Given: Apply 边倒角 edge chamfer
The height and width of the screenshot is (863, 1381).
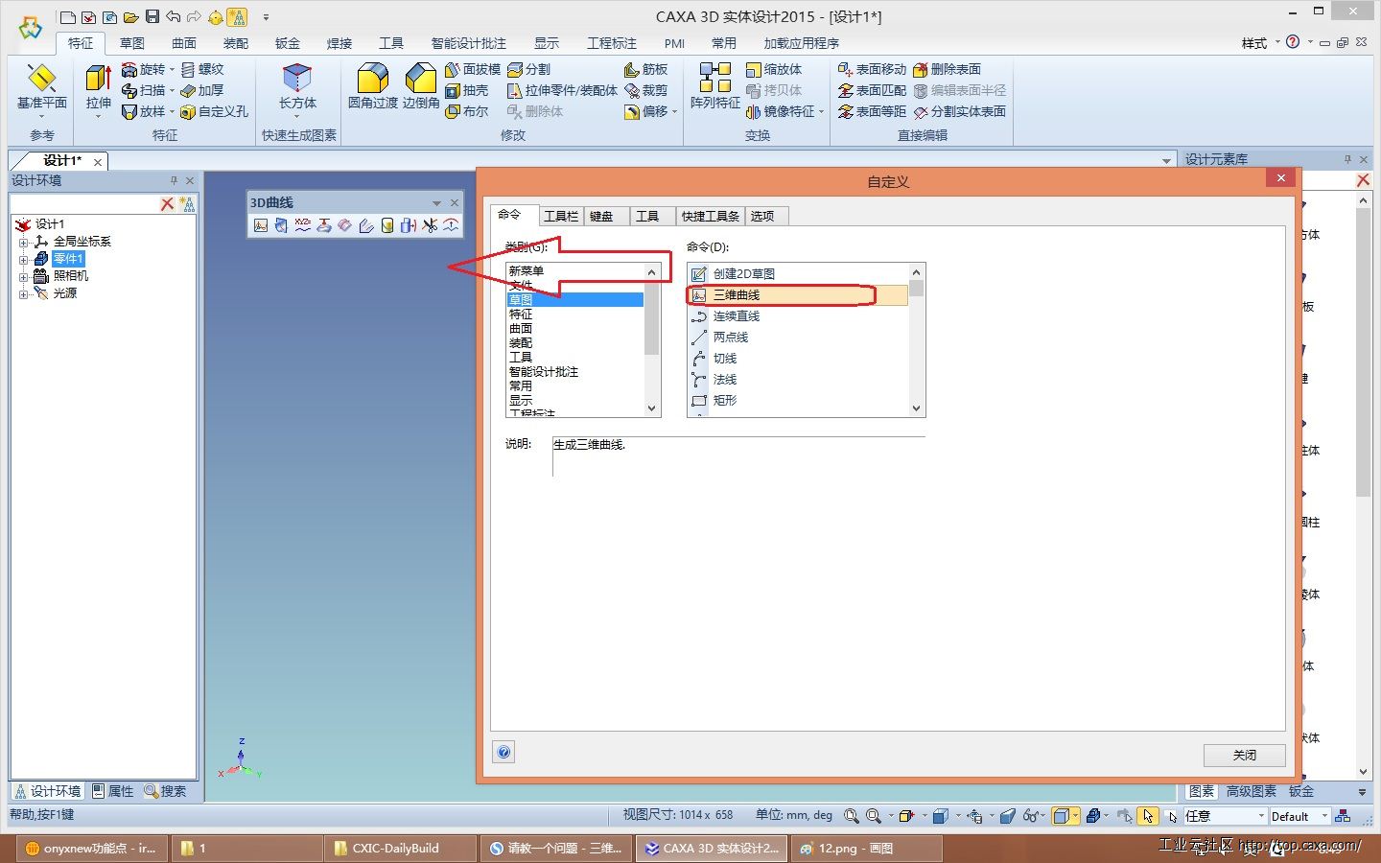Looking at the screenshot, I should tap(420, 86).
